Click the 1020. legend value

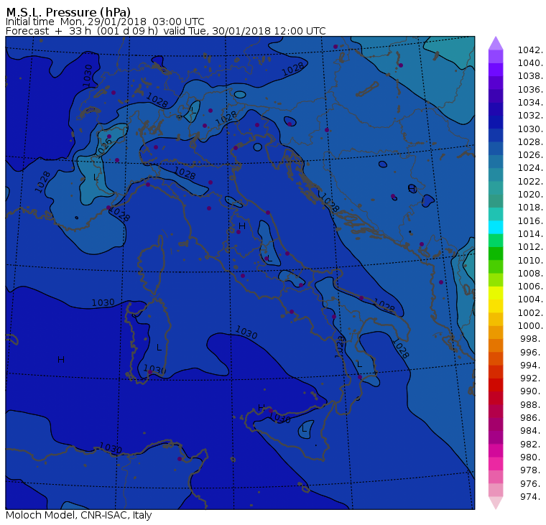click(x=530, y=194)
